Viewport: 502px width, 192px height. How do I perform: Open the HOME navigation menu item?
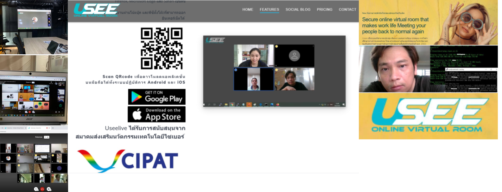(x=248, y=9)
